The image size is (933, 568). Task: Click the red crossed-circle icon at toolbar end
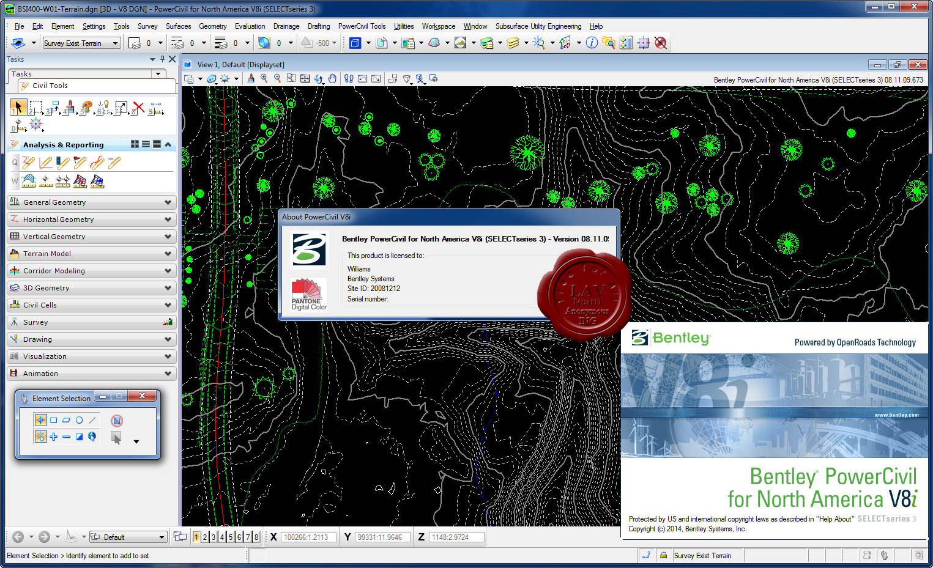pos(661,43)
